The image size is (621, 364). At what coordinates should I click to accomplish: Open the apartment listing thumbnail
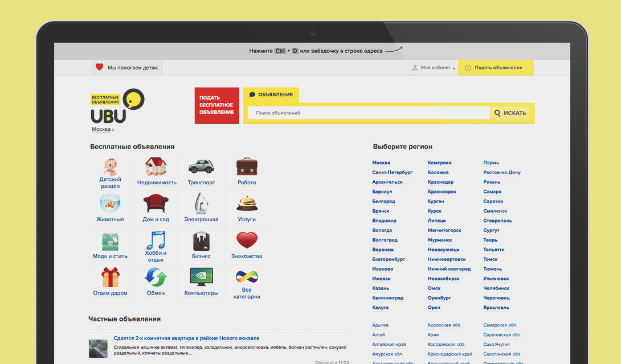pyautogui.click(x=98, y=348)
